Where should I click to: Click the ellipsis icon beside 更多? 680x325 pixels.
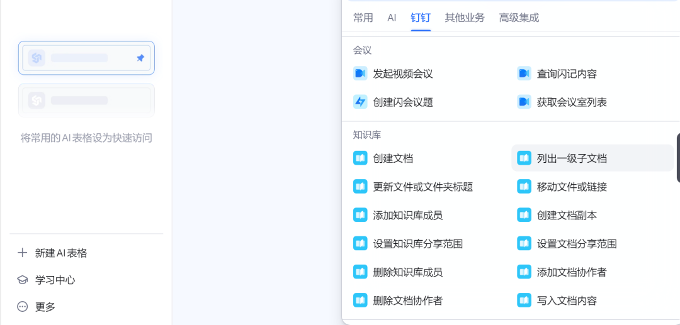point(22,307)
